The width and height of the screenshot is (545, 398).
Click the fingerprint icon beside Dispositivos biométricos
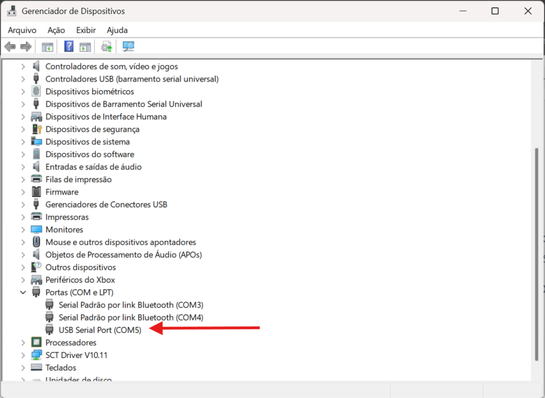36,92
